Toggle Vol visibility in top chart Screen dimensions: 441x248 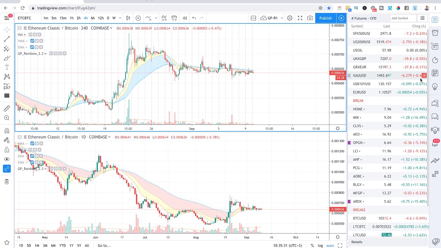coord(30,34)
